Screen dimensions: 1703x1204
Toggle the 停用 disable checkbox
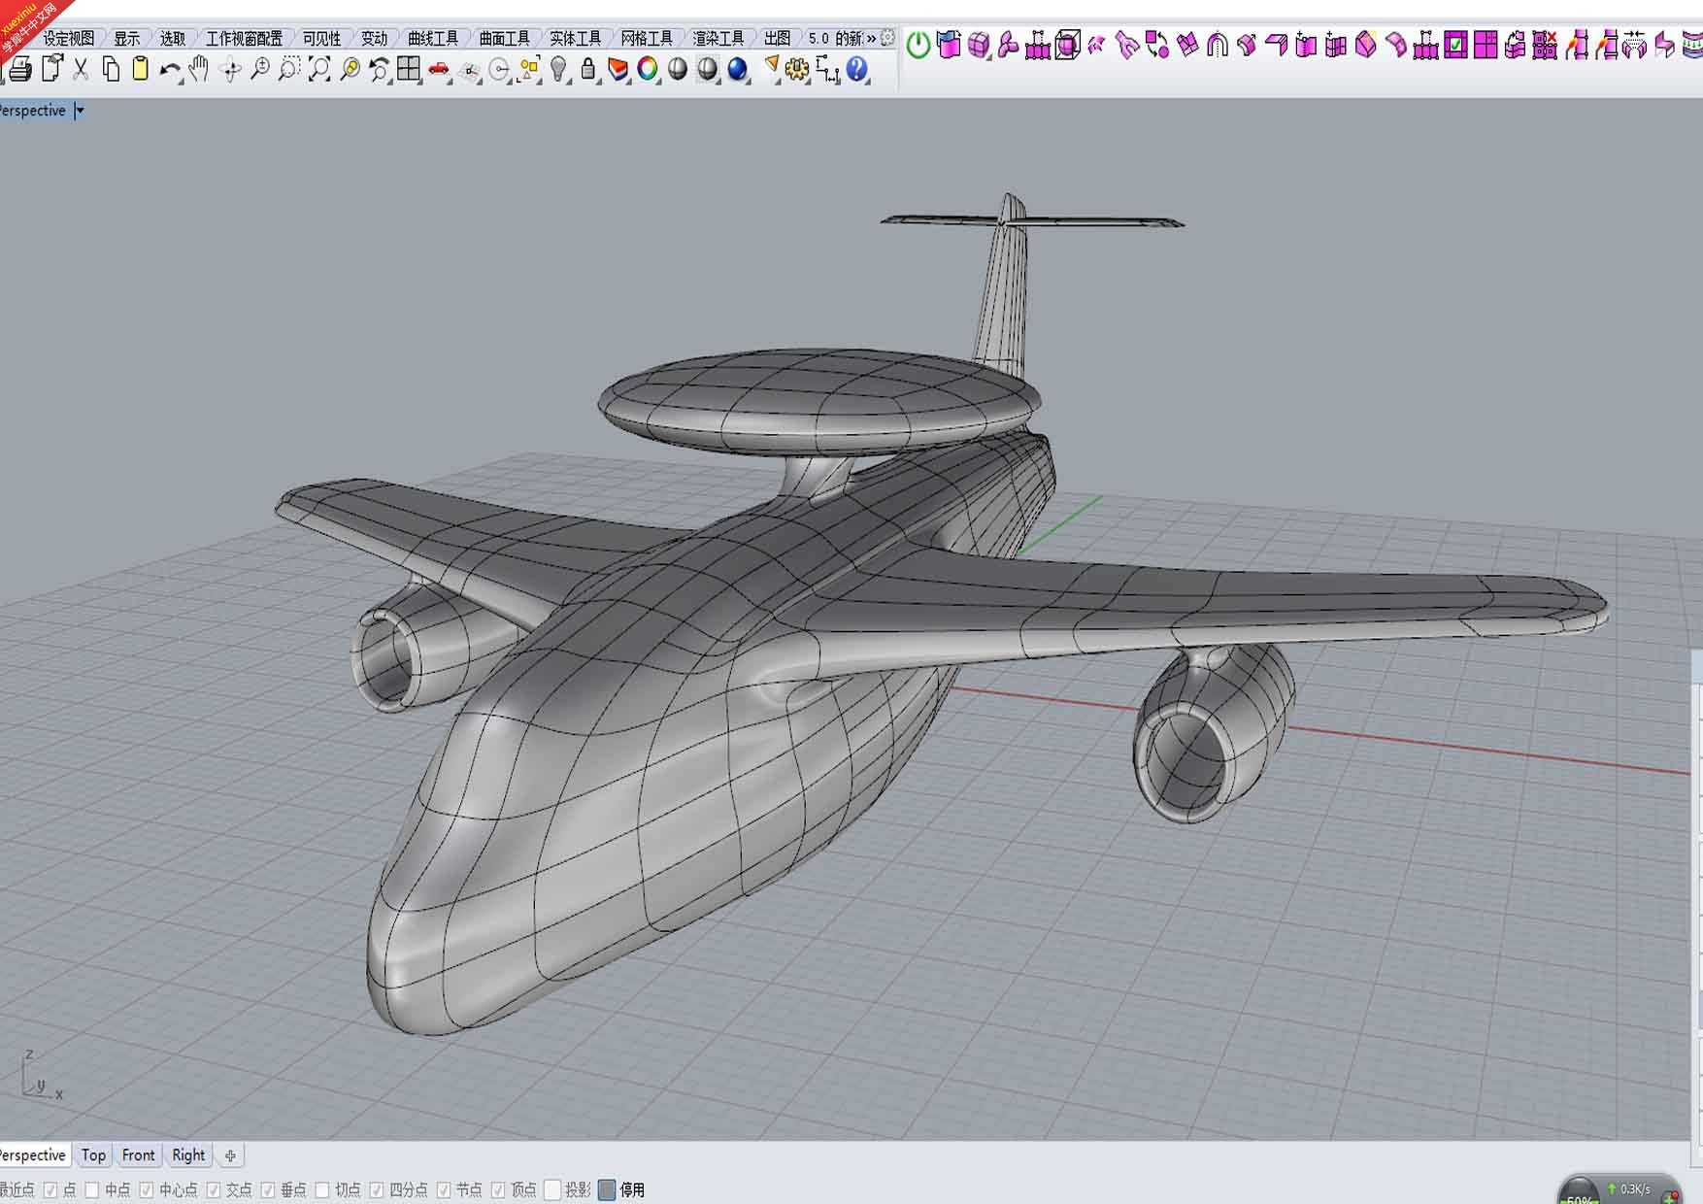(607, 1189)
